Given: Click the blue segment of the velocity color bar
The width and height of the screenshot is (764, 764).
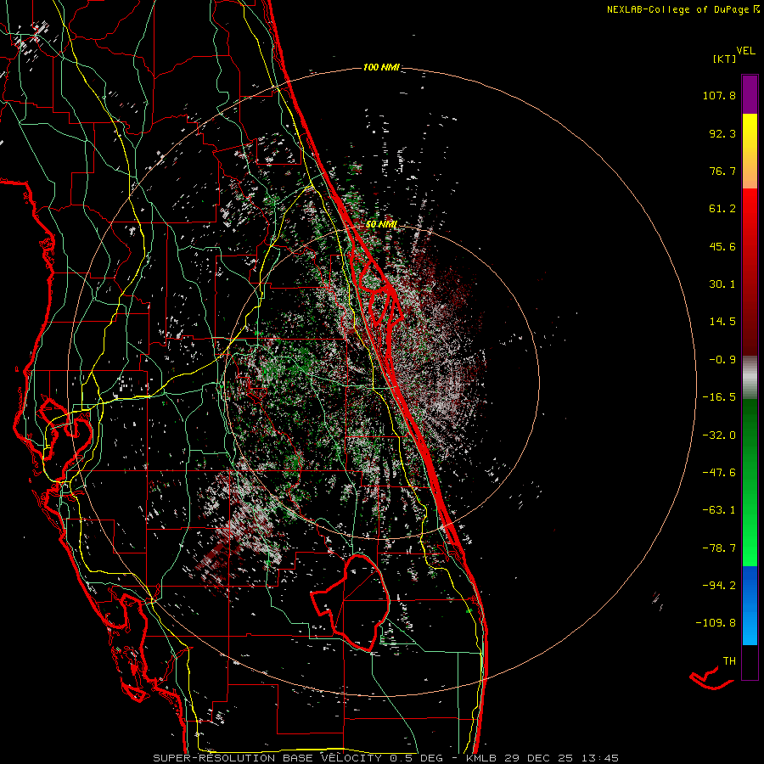Looking at the screenshot, I should [750, 605].
